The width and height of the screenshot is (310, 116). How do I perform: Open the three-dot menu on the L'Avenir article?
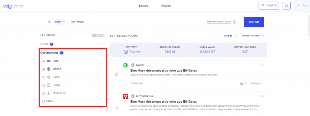[261, 65]
